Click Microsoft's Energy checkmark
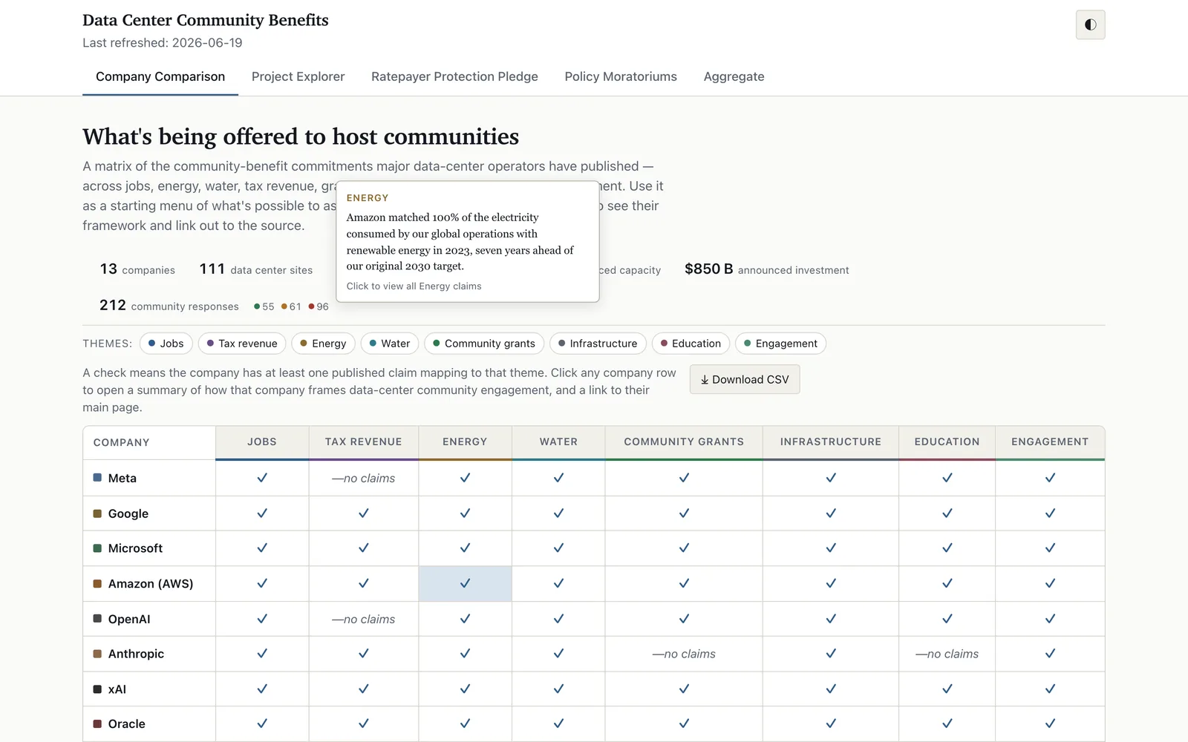Viewport: 1188px width, 742px height. [465, 548]
